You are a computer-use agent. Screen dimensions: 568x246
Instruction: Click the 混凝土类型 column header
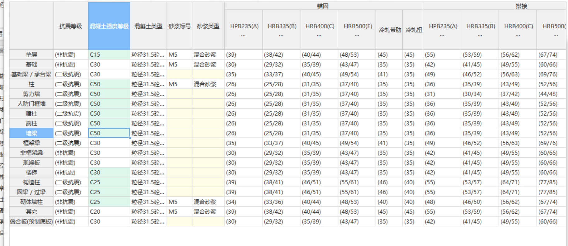148,26
